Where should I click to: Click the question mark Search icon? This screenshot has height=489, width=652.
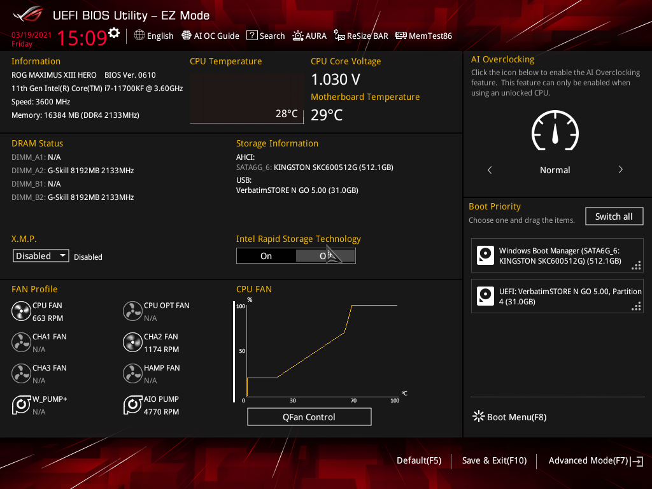[x=252, y=36]
